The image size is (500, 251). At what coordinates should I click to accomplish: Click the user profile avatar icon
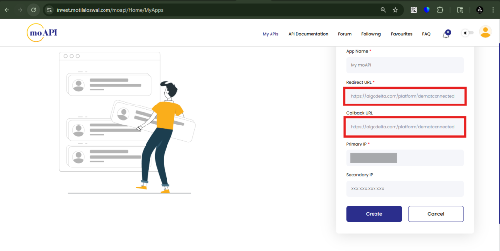[x=485, y=32]
